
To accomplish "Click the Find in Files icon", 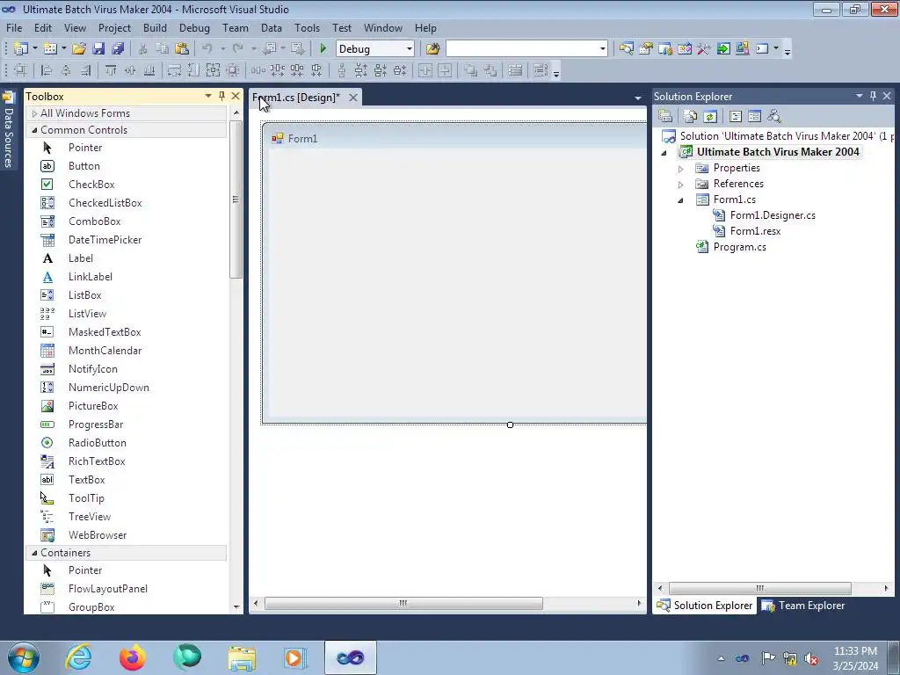I will point(432,49).
